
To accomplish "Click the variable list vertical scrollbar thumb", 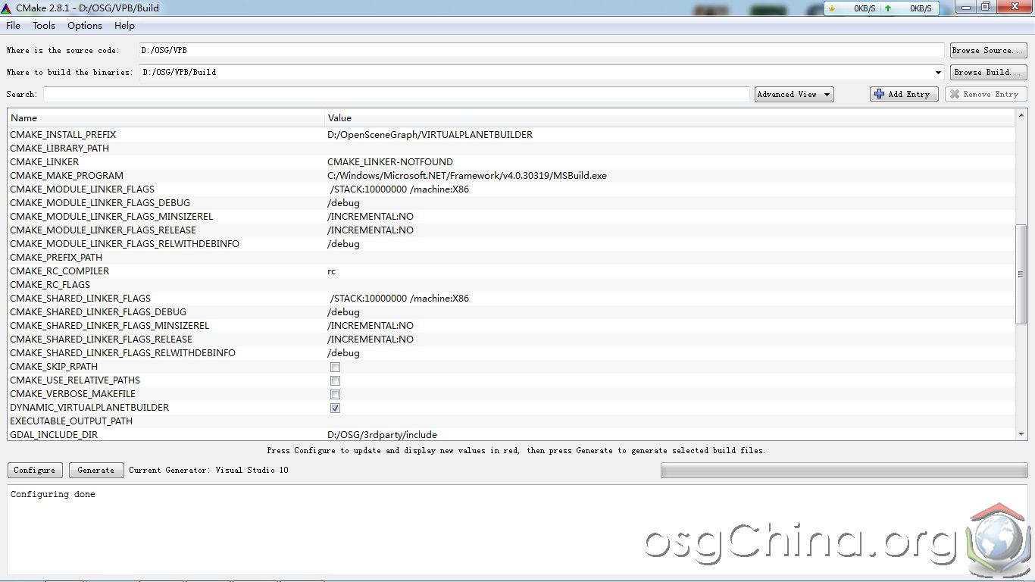I will [x=1021, y=274].
